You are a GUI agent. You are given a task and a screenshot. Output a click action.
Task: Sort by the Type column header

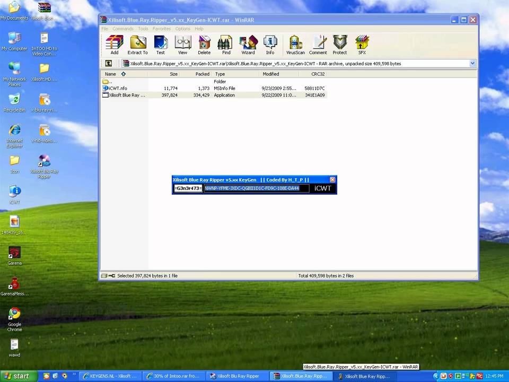[235, 74]
